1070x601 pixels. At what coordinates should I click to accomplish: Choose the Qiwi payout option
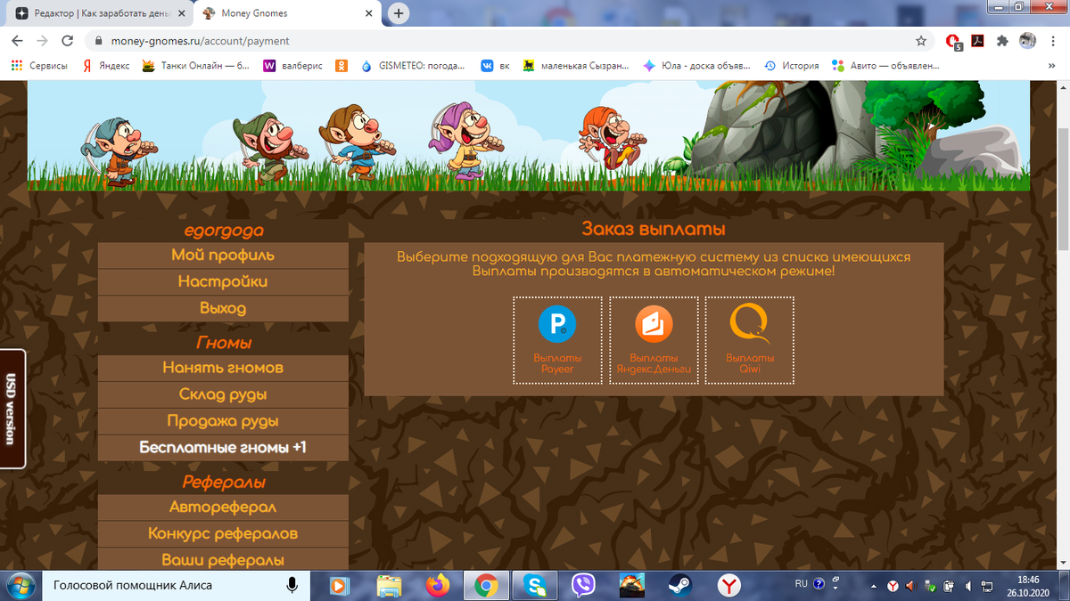click(750, 340)
